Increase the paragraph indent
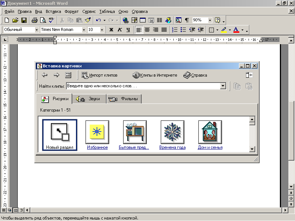This screenshot has height=221, width=295. pyautogui.click(x=201, y=30)
